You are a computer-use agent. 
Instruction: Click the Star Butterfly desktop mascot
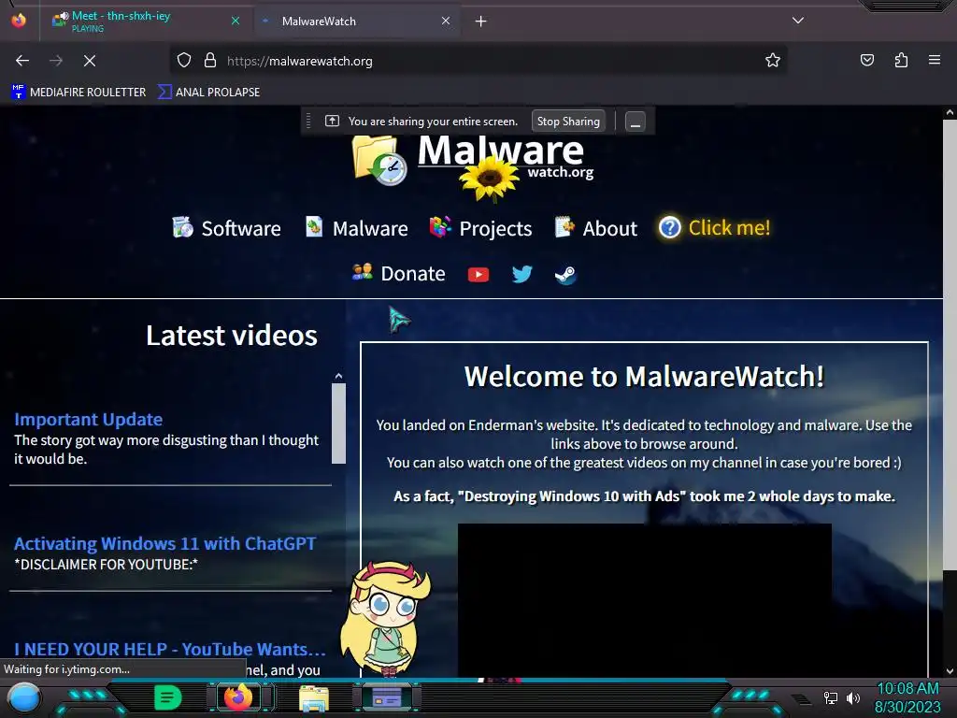pos(386,618)
